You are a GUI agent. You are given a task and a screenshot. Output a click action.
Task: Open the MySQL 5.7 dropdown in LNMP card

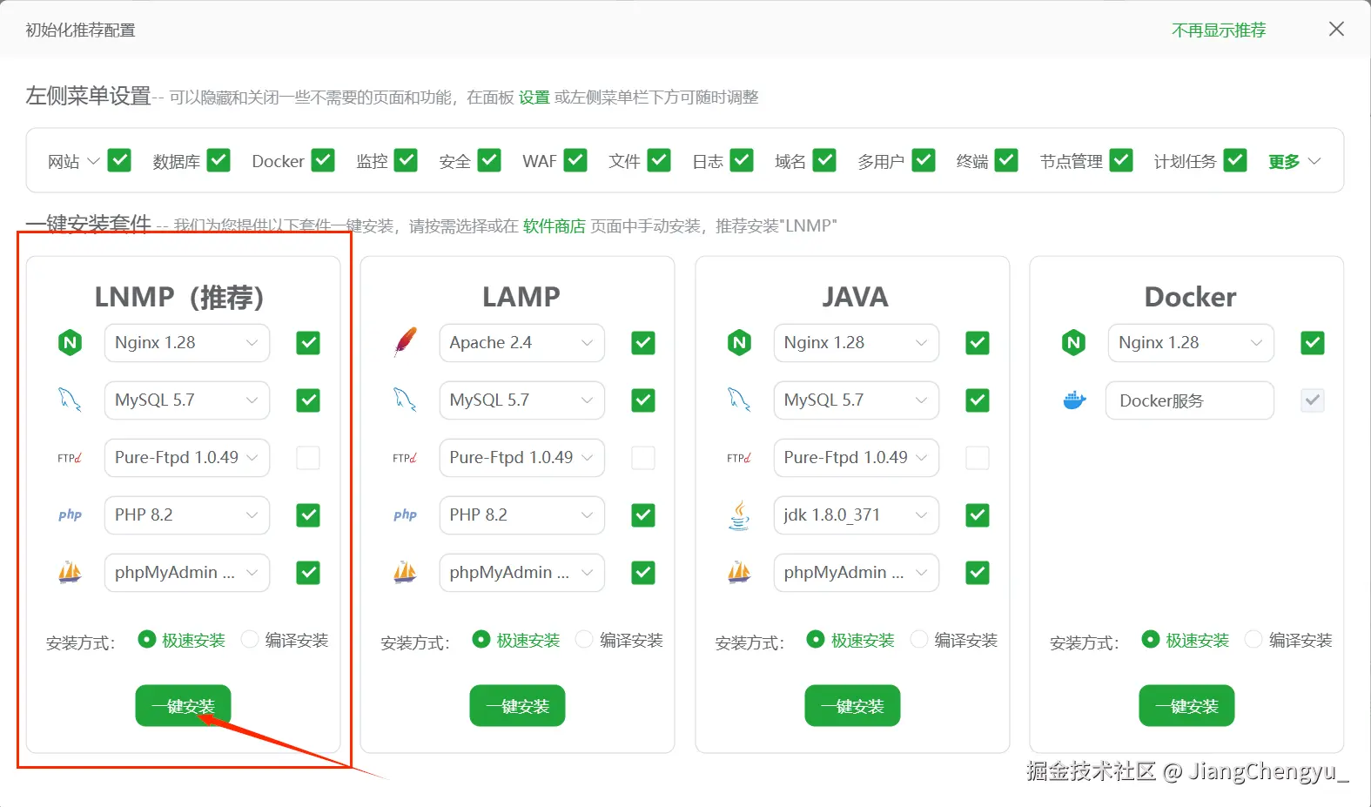point(187,400)
